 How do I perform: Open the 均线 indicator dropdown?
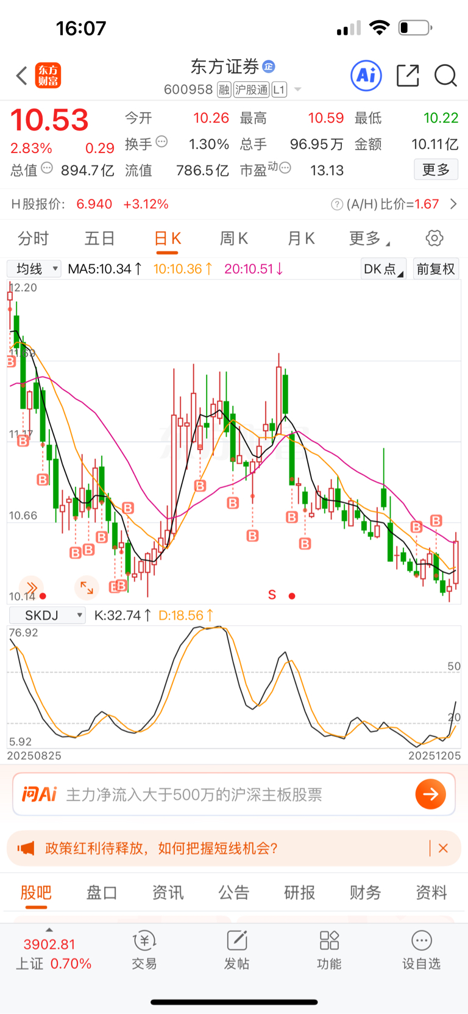coord(34,269)
